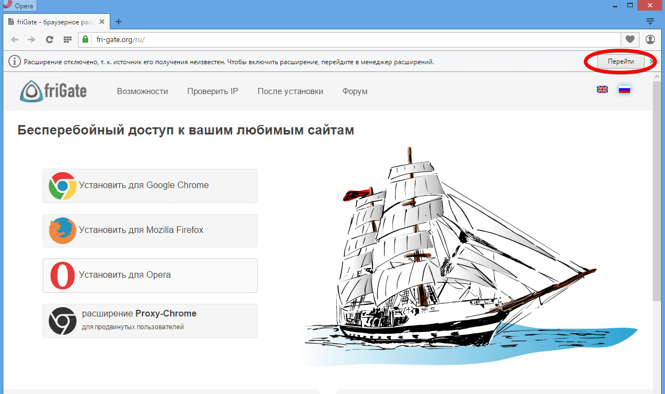Click the Google Chrome logo icon

(62, 186)
